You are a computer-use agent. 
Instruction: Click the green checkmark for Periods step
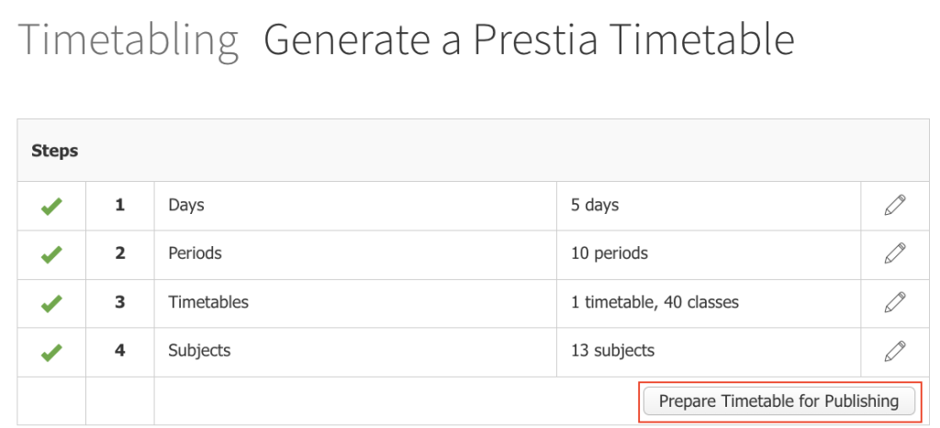[x=51, y=255]
